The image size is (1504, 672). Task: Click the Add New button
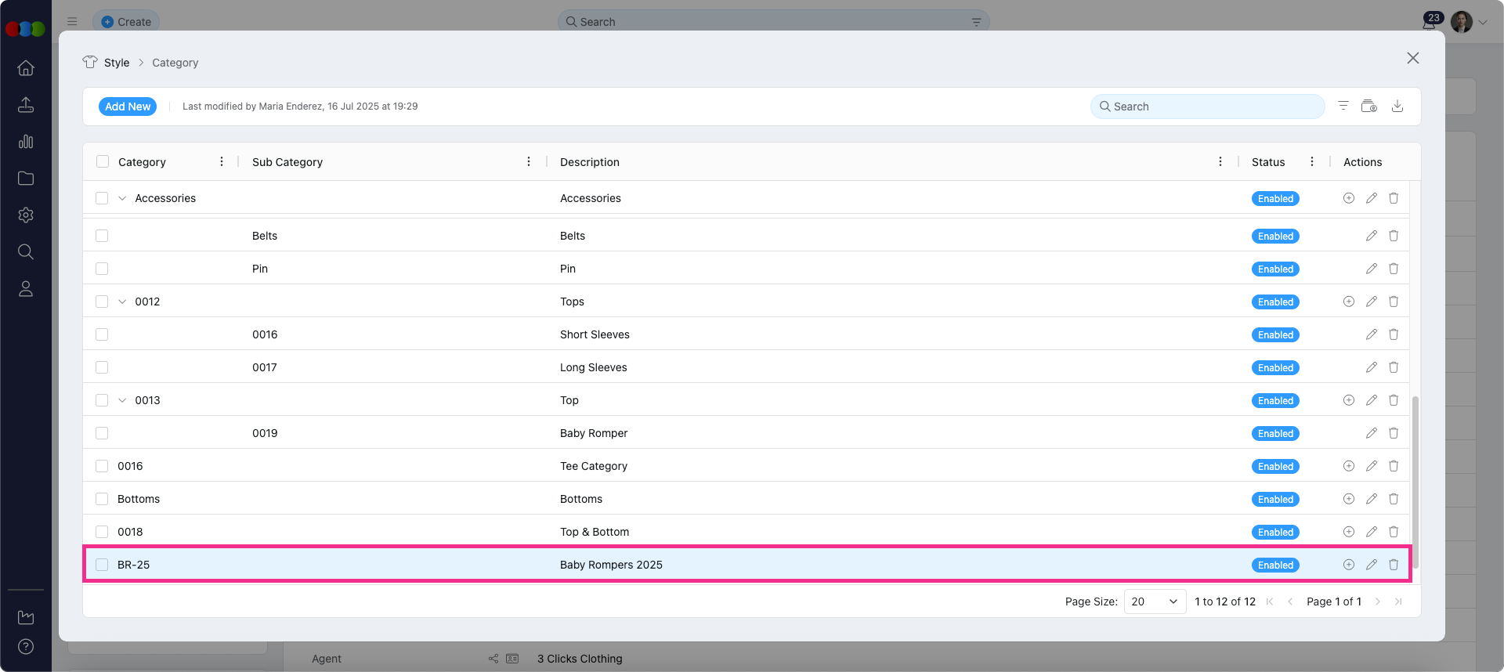tap(128, 107)
